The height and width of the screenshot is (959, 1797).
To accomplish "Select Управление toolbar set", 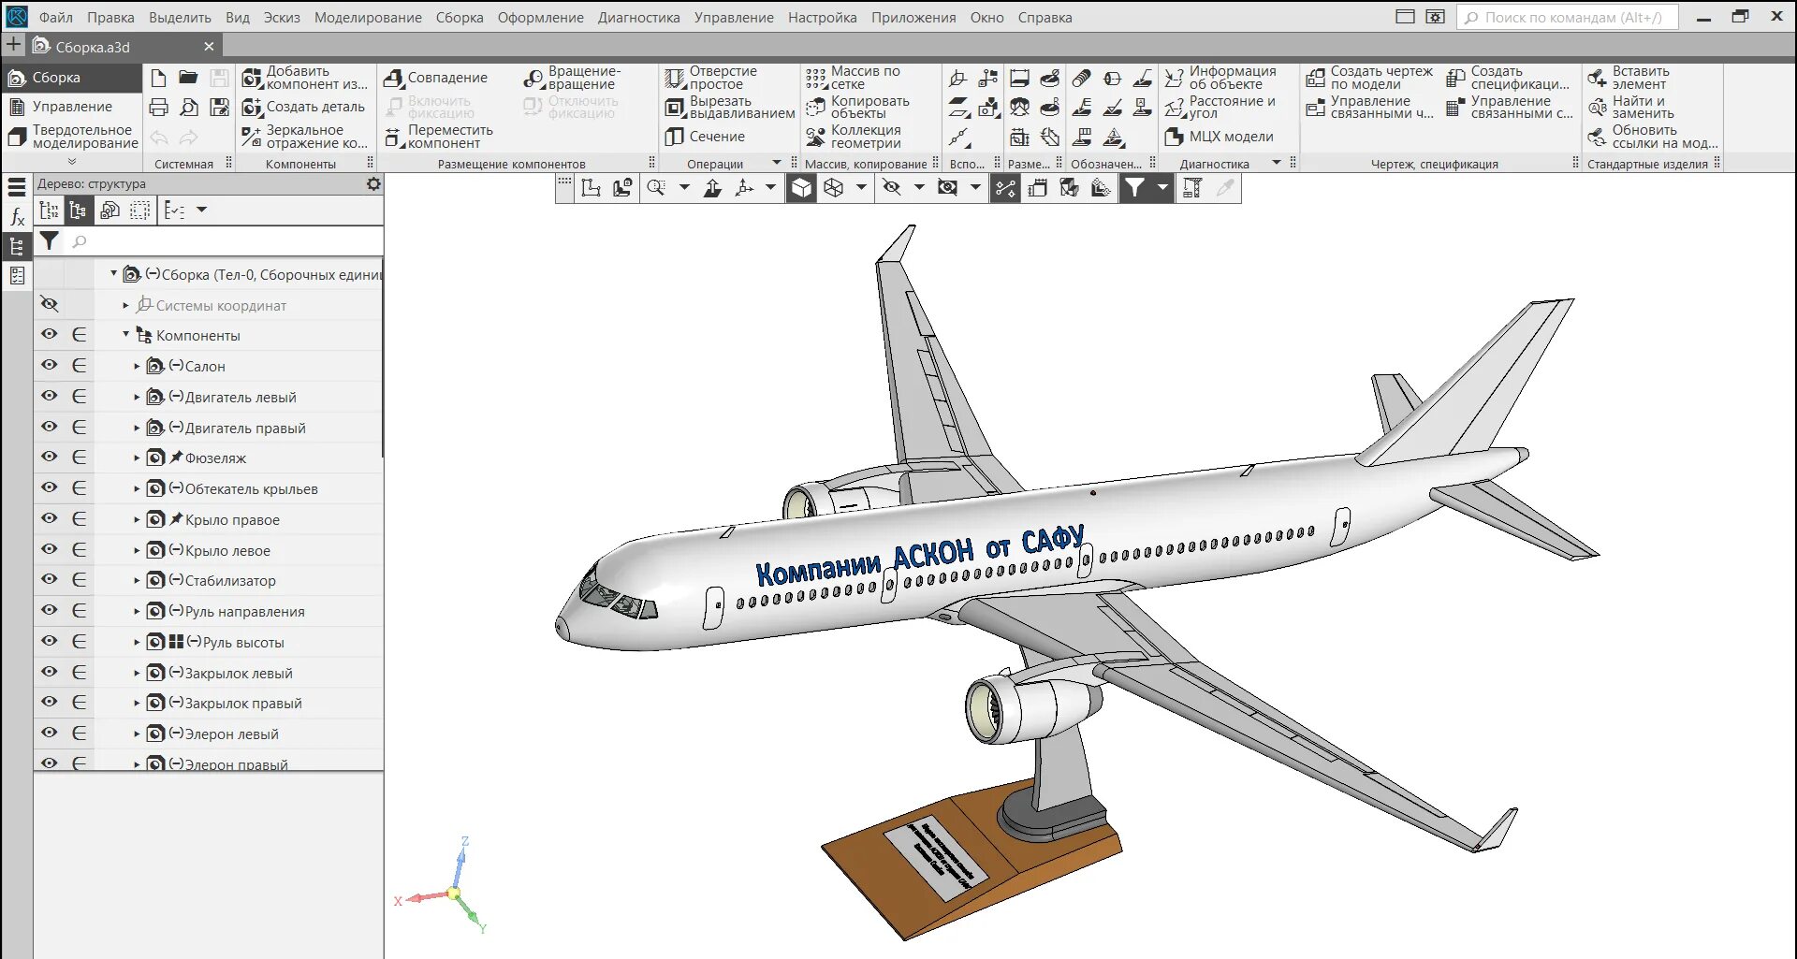I will tap(72, 107).
